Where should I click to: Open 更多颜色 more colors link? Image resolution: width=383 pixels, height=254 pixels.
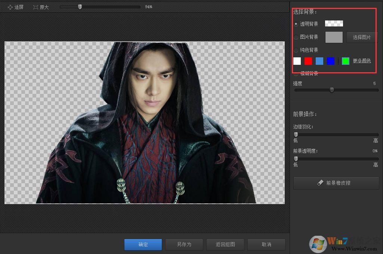tap(362, 61)
